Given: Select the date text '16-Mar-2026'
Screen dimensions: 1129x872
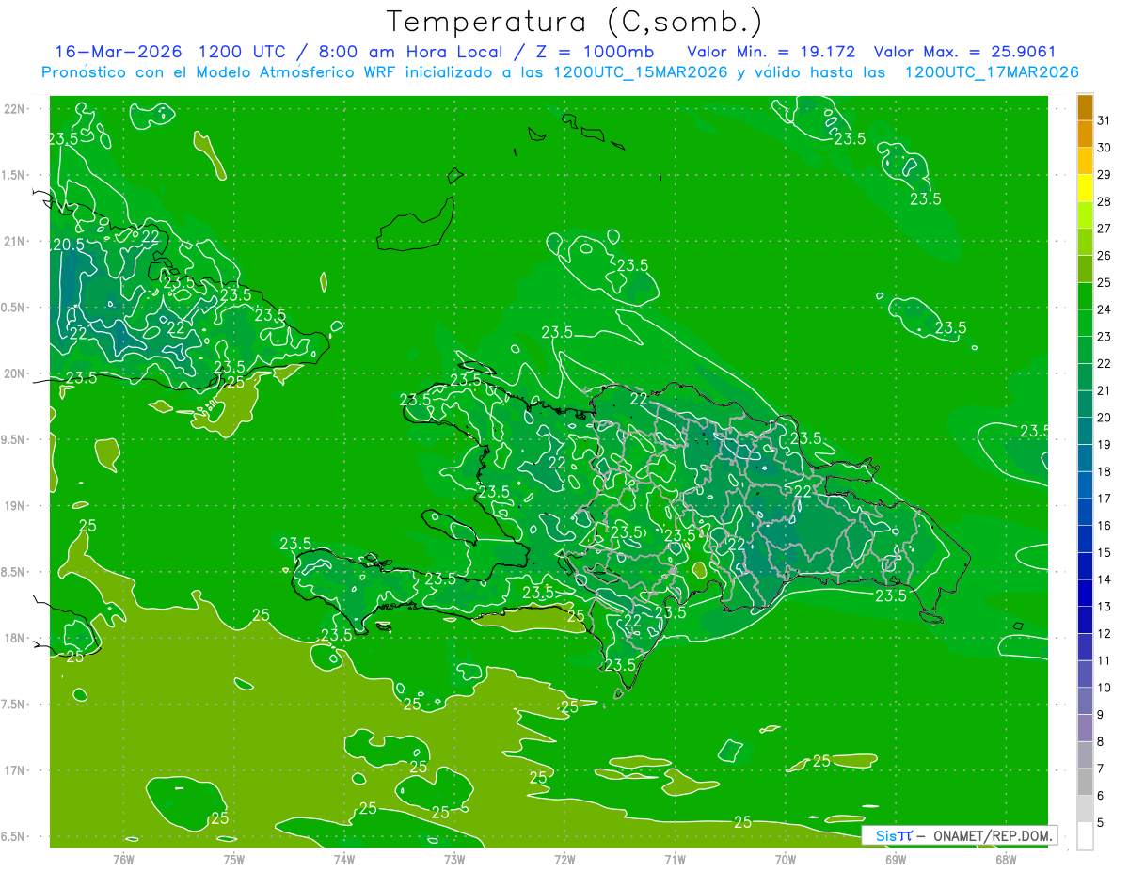Looking at the screenshot, I should click(118, 52).
